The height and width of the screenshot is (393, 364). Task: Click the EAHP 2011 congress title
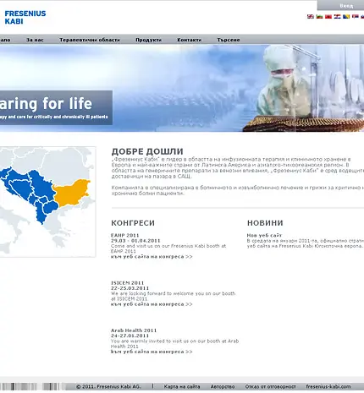125,235
